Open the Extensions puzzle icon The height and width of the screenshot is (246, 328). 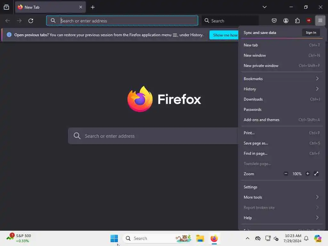point(297,20)
